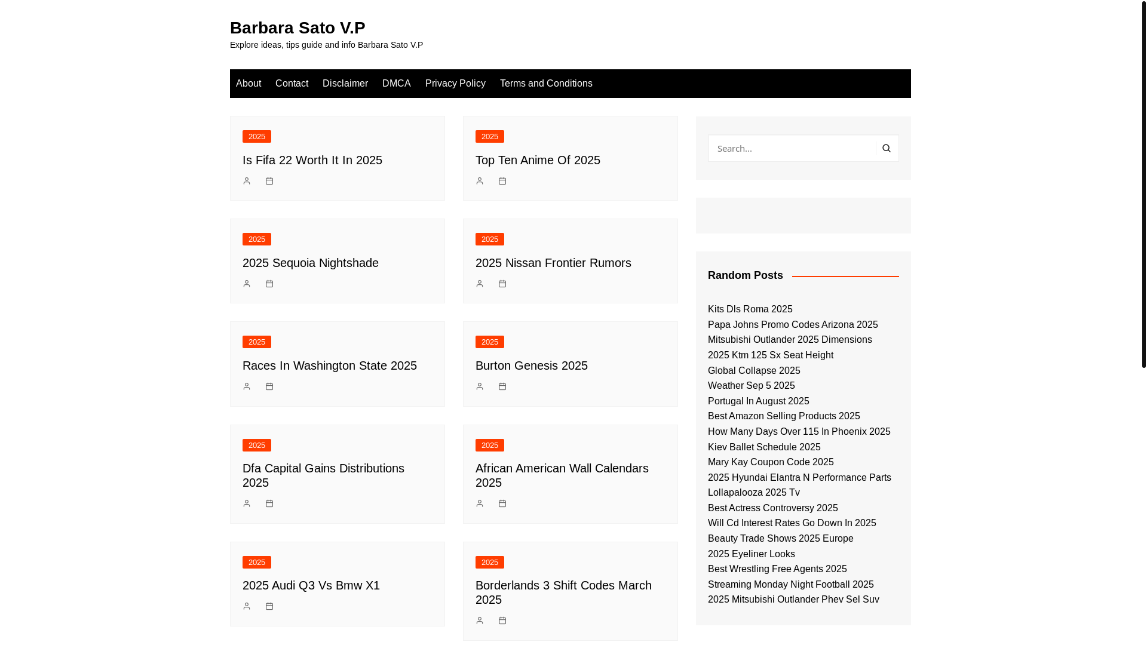Click calendar icon under Dfa Capital Gains post
The height and width of the screenshot is (645, 1147).
point(269,503)
